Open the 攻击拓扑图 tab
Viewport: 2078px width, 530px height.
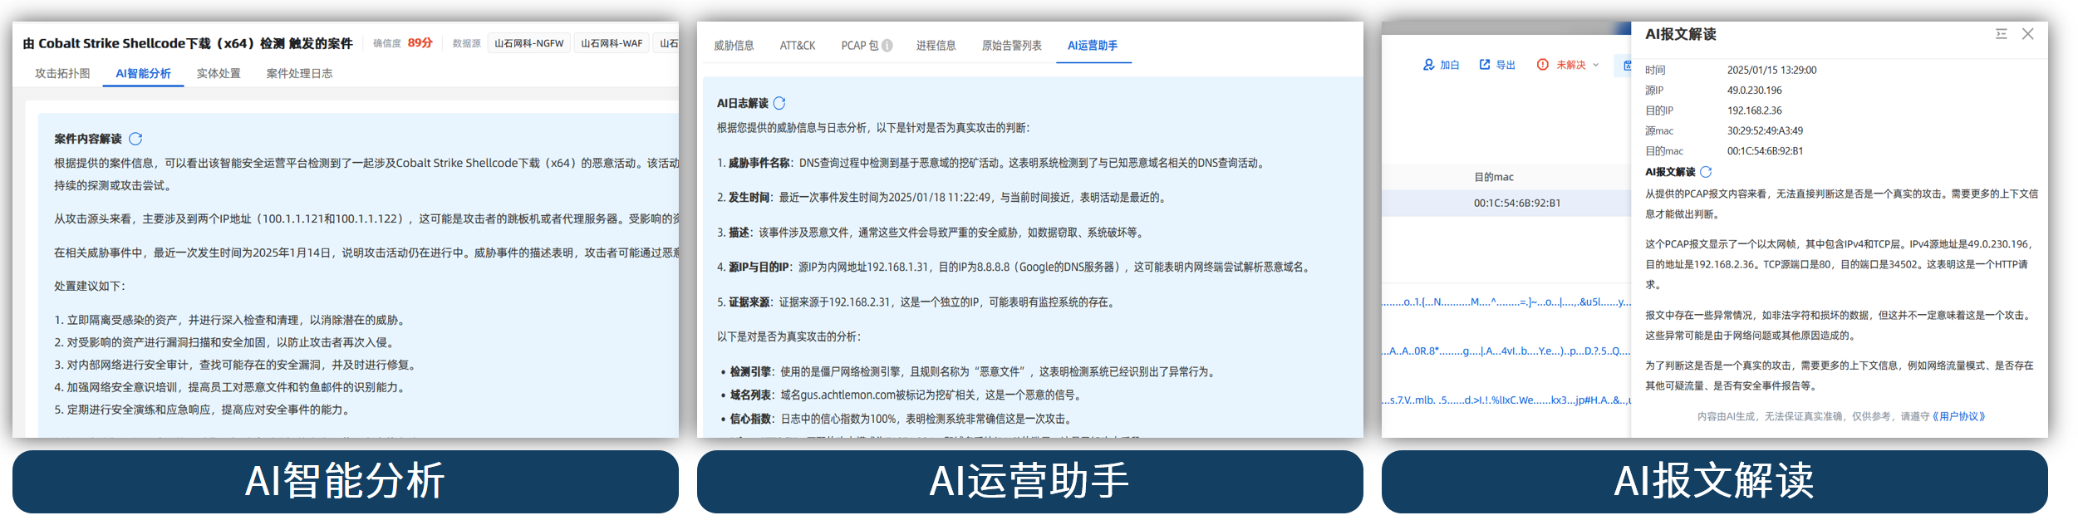[62, 73]
